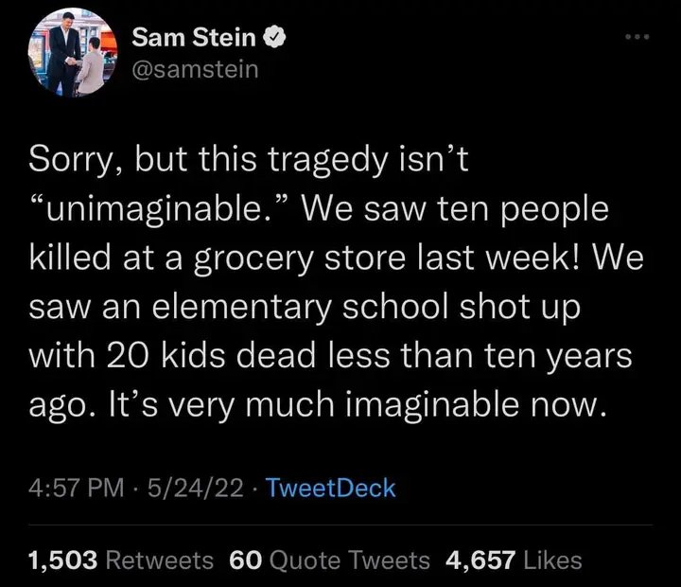
Task: Show the "Likes" label list
Action: click(553, 560)
